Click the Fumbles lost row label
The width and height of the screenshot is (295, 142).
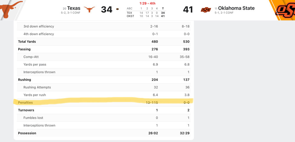tap(33, 118)
